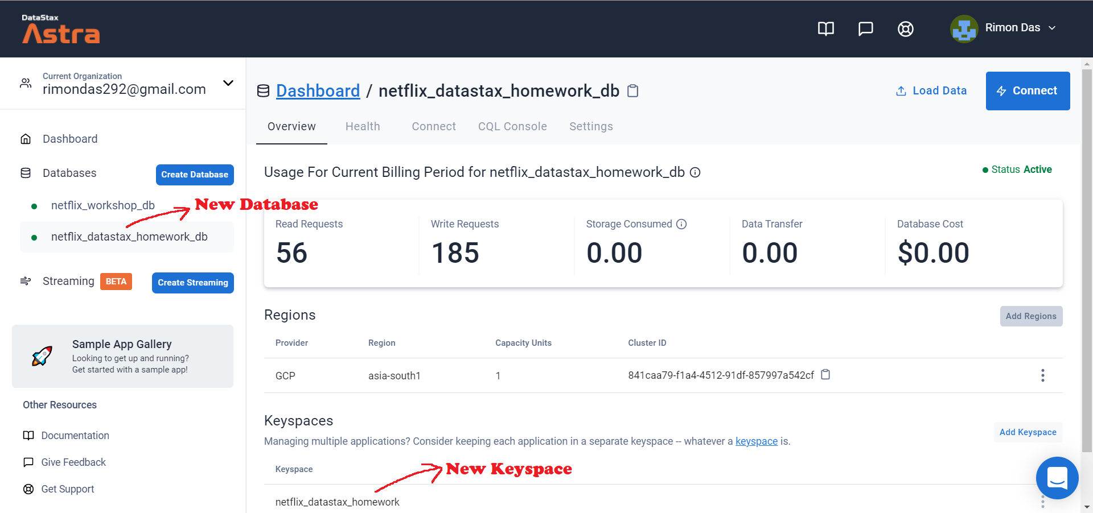Select the Dashboard home icon in sidebar
Screen dimensions: 1093x513
coord(26,138)
